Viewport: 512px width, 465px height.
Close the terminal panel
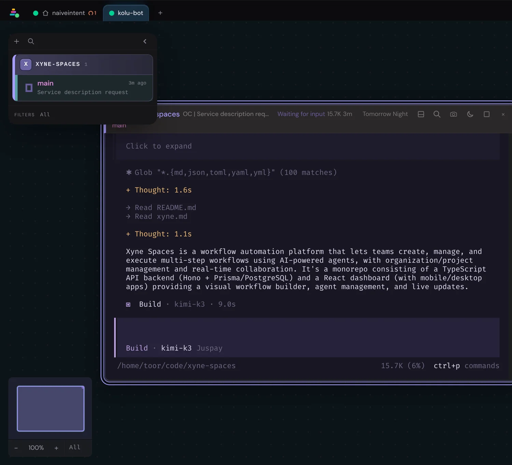[503, 114]
